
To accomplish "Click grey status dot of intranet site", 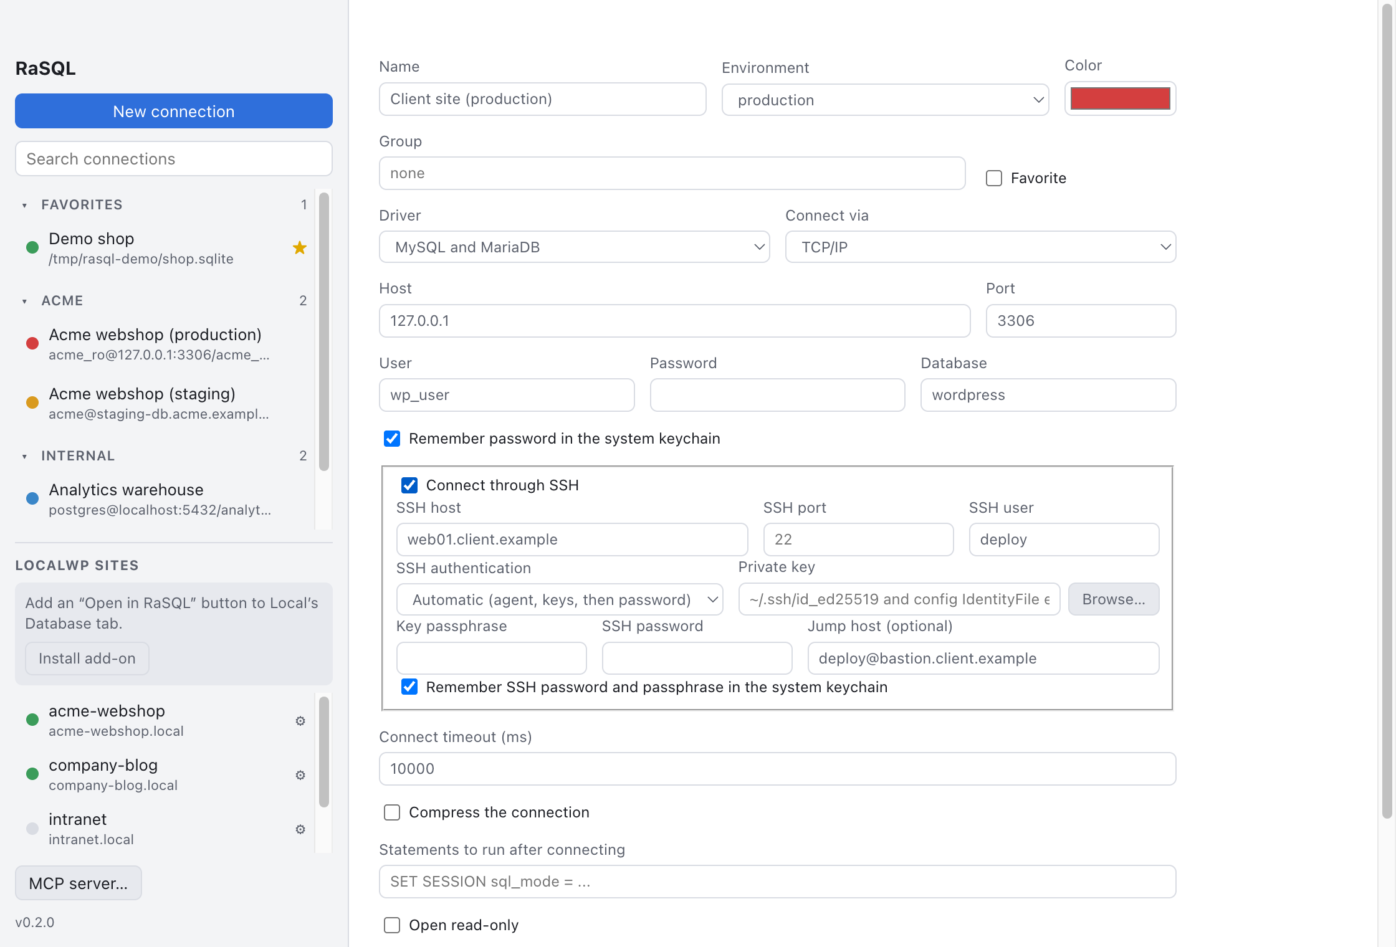I will point(32,829).
